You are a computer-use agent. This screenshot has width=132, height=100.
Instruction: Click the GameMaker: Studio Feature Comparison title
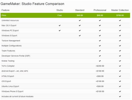click(32, 4)
